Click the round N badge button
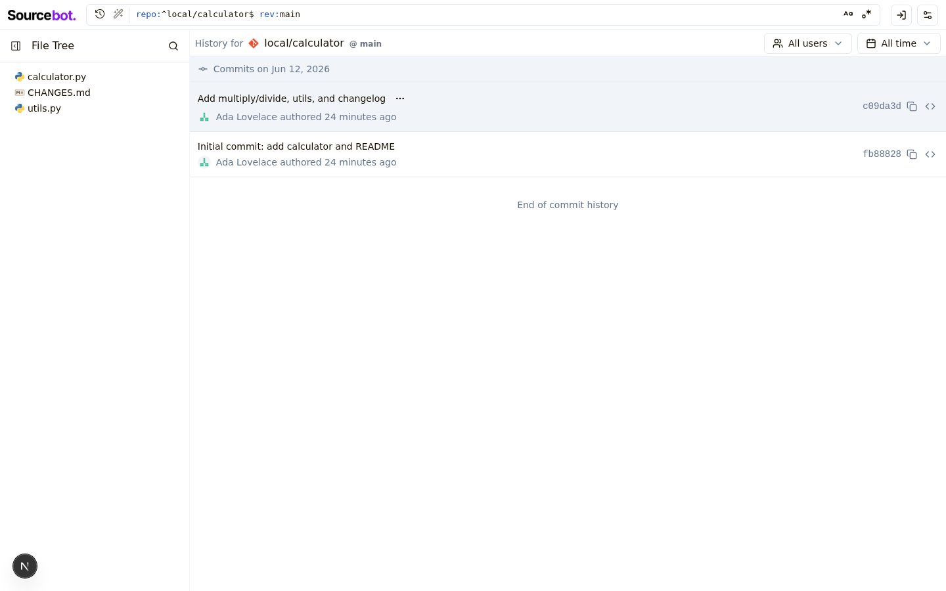The width and height of the screenshot is (946, 591). (x=25, y=566)
